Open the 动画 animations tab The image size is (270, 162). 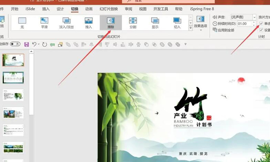(x=89, y=9)
